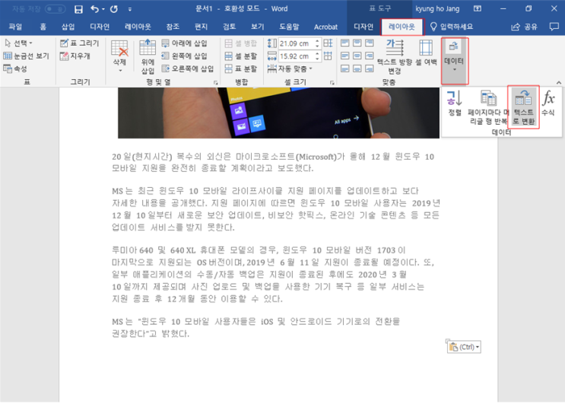
Task: Click the user name kyung ho Jang
Action: click(x=437, y=8)
